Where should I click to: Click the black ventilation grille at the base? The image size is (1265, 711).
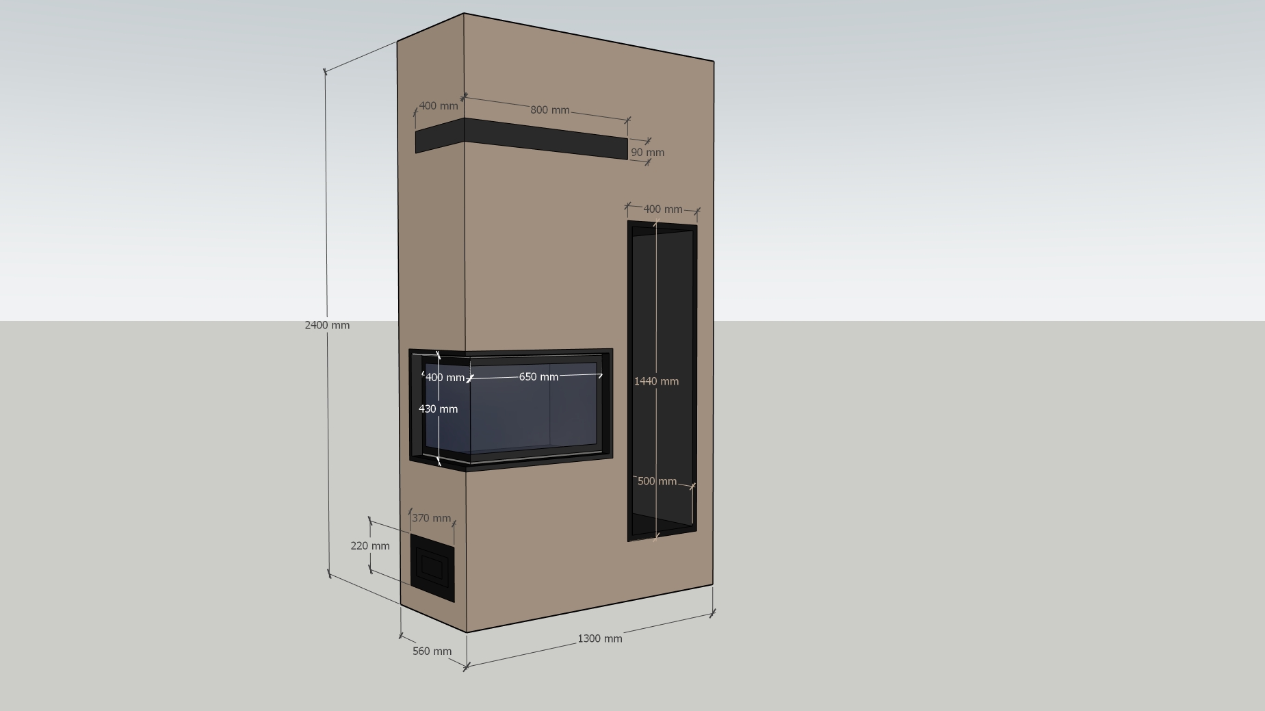pos(432,568)
